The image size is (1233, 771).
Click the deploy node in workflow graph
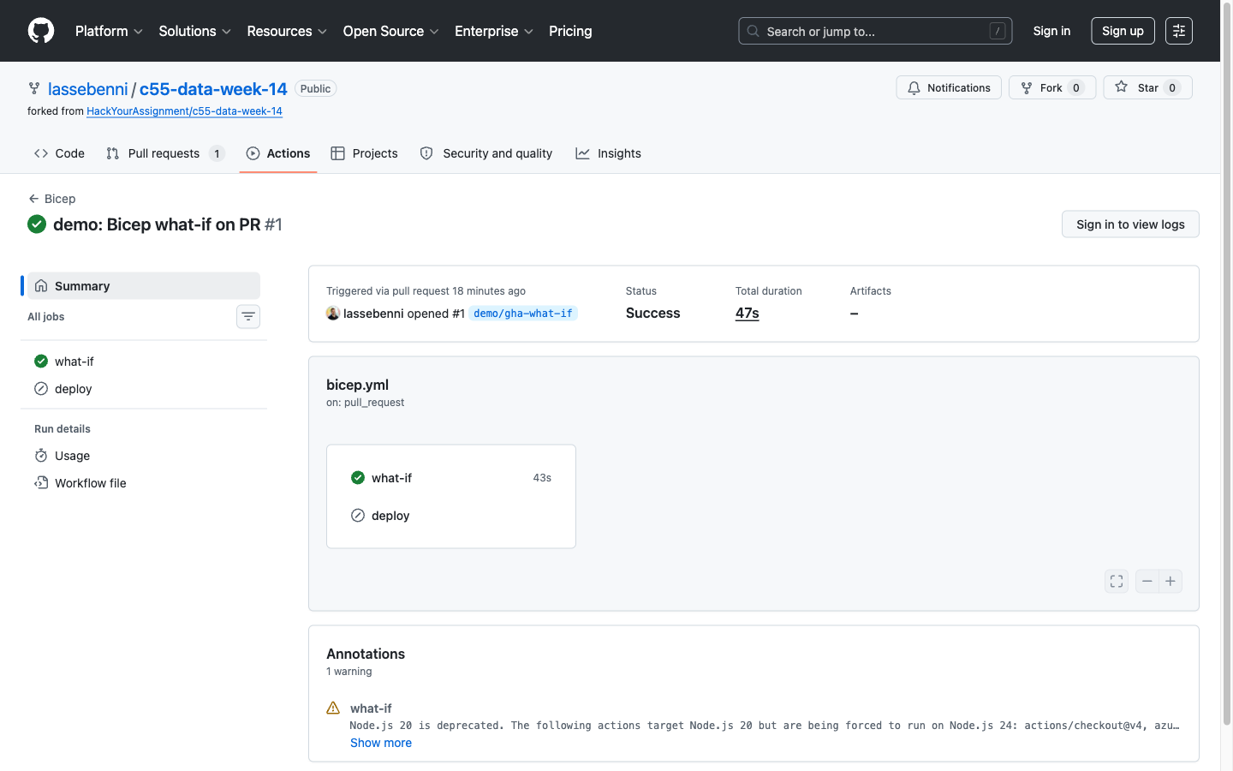tap(451, 516)
